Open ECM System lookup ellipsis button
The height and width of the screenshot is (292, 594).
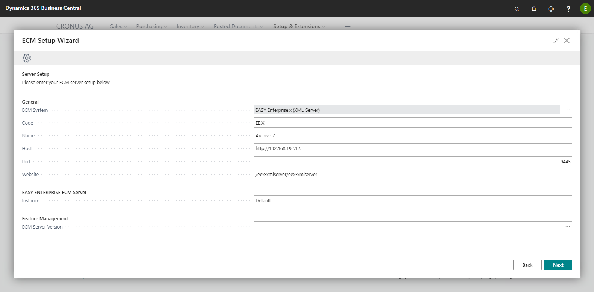(567, 110)
